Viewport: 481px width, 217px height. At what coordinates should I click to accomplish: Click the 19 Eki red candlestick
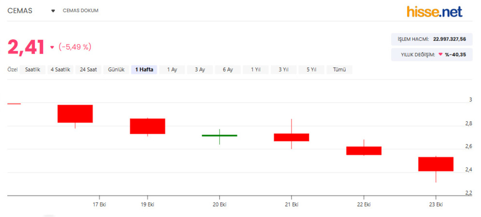[148, 126]
